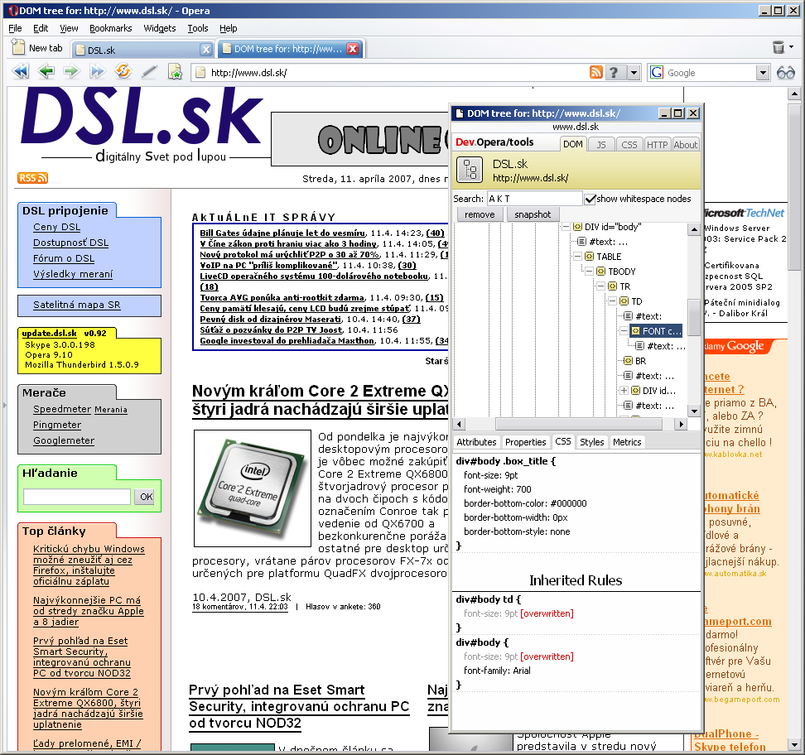Viewport: 805px width, 755px height.
Task: Click the main page vertical scrollbar thumb
Action: pos(794,185)
